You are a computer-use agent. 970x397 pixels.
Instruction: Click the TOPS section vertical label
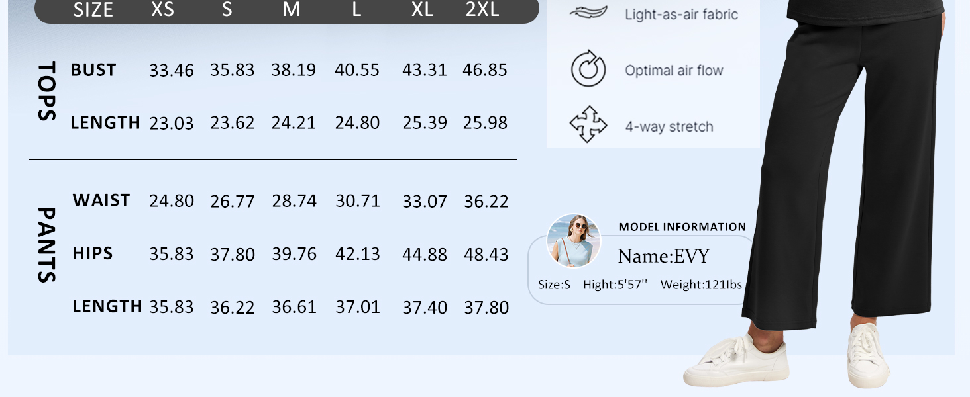[x=46, y=91]
